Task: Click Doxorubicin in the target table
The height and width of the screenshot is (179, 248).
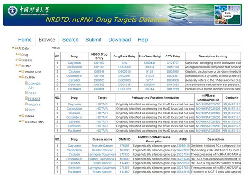Action: (74, 117)
